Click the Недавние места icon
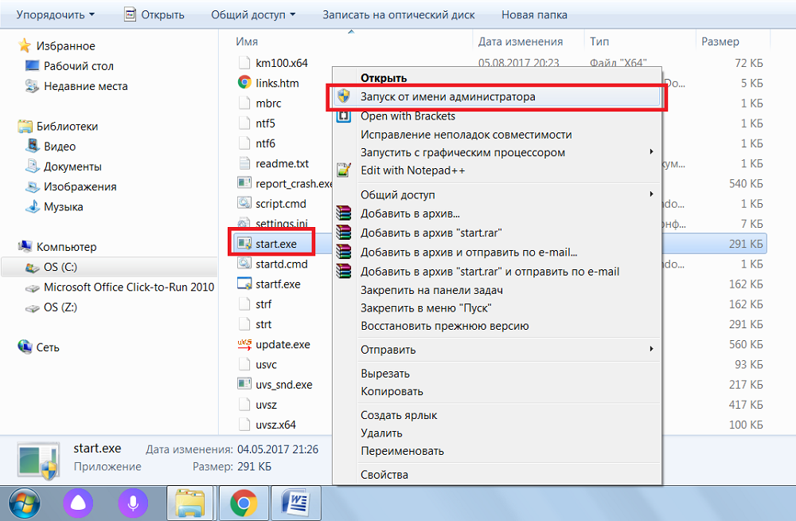The image size is (796, 521). [32, 86]
